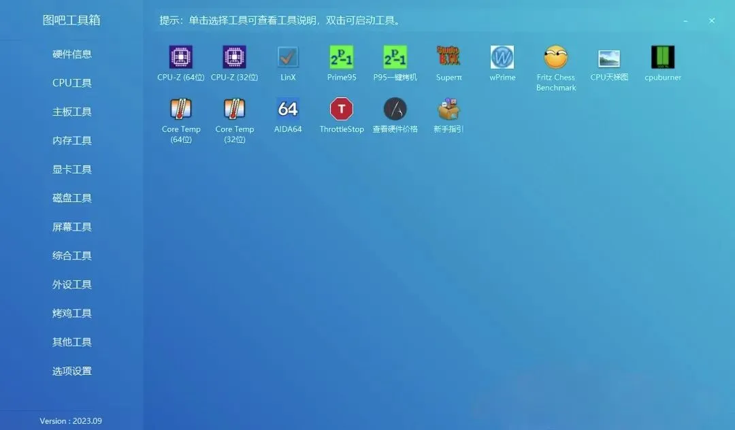The height and width of the screenshot is (430, 735).
Task: Open Fritz Chess Benchmark
Action: [x=555, y=59]
